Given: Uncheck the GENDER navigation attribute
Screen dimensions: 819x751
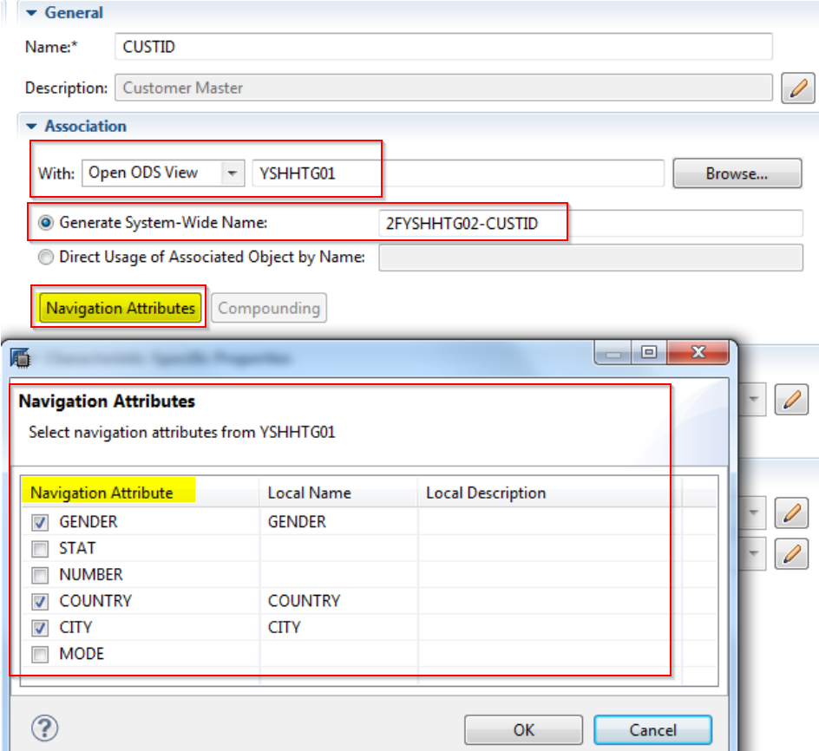Looking at the screenshot, I should (x=40, y=522).
